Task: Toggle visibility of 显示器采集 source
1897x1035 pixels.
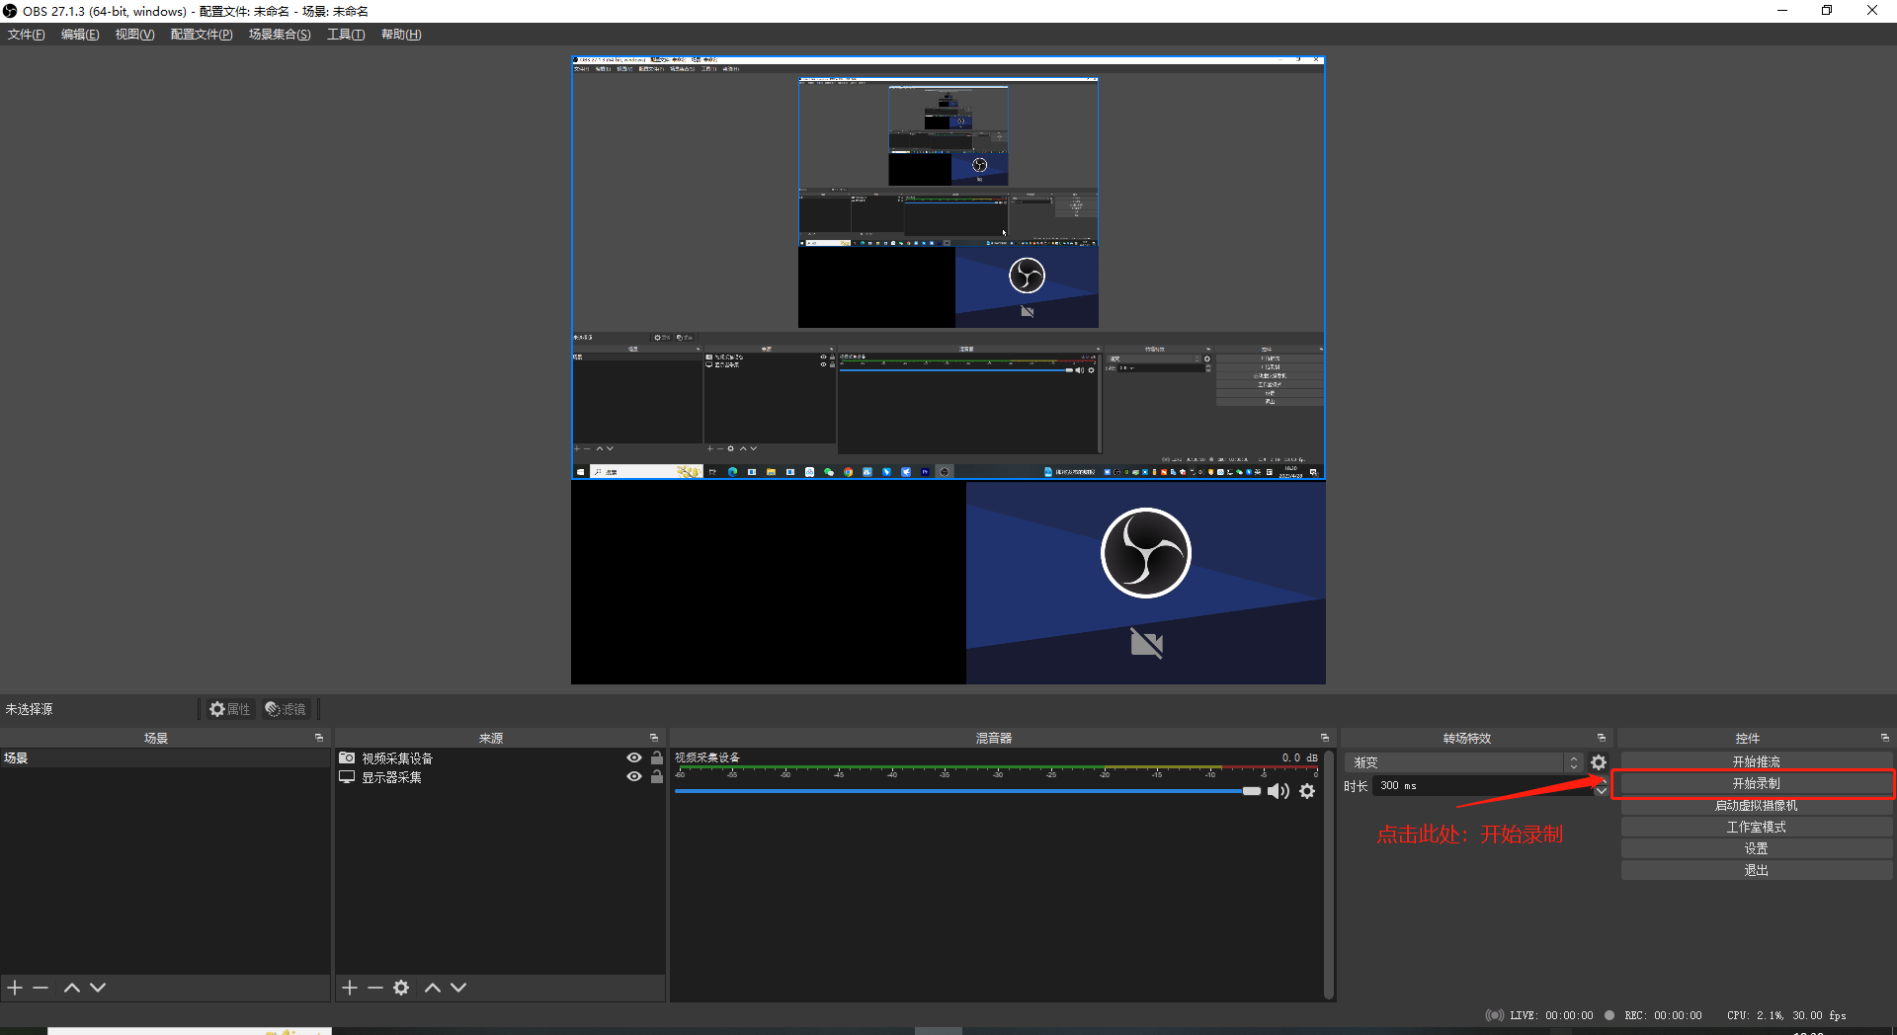Action: pos(634,776)
